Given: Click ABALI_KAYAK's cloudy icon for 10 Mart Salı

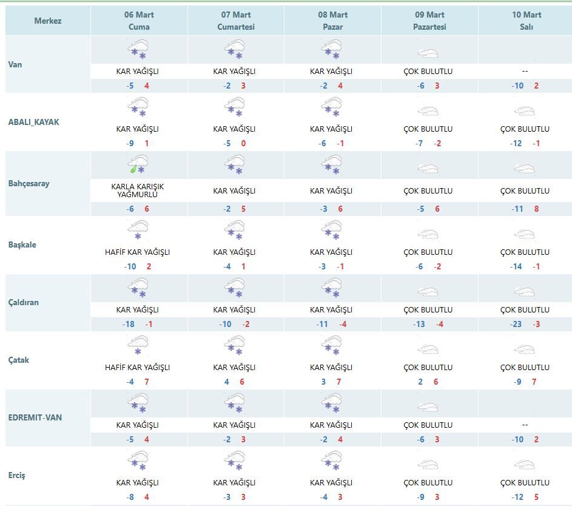Looking at the screenshot, I should (524, 112).
